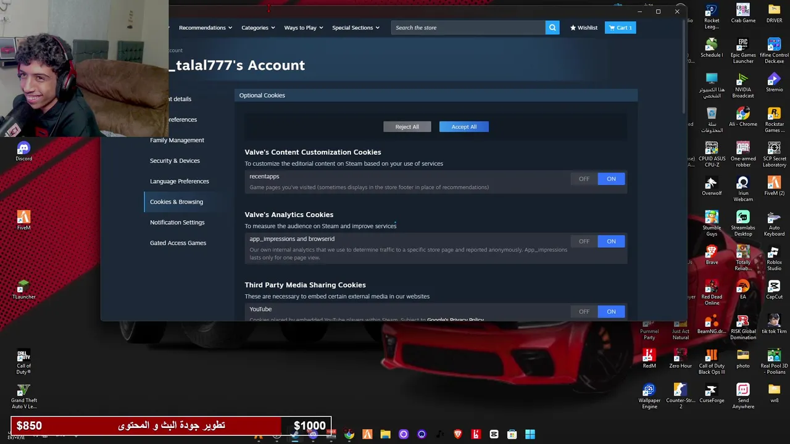Open Family Management account section
This screenshot has width=790, height=444.
(177, 140)
